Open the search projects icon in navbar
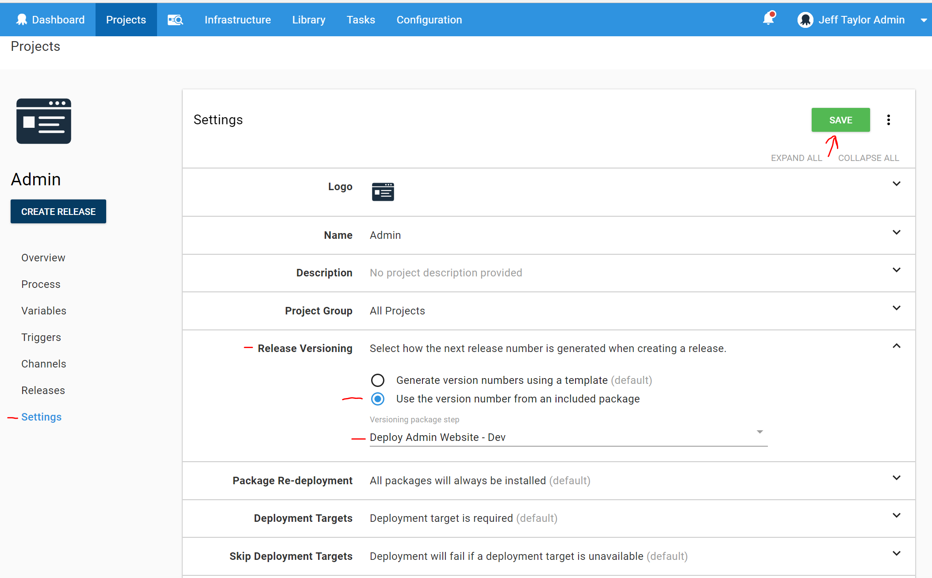This screenshot has height=578, width=932. 175,20
